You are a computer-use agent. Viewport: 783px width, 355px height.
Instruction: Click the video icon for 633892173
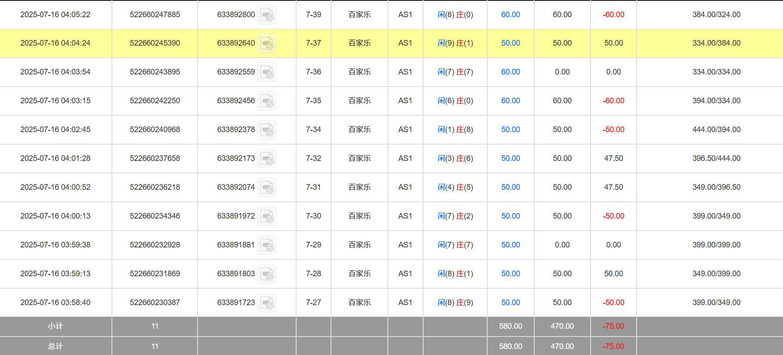[x=267, y=159]
